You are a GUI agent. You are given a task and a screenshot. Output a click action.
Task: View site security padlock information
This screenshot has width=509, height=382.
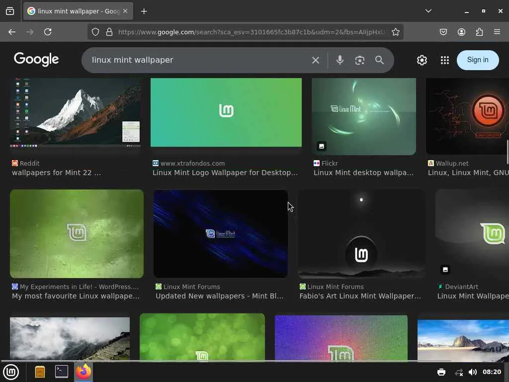point(109,32)
